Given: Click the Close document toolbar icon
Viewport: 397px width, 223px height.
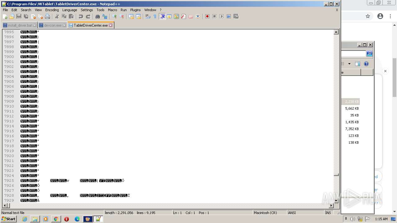Looking at the screenshot, I should pos(33,16).
